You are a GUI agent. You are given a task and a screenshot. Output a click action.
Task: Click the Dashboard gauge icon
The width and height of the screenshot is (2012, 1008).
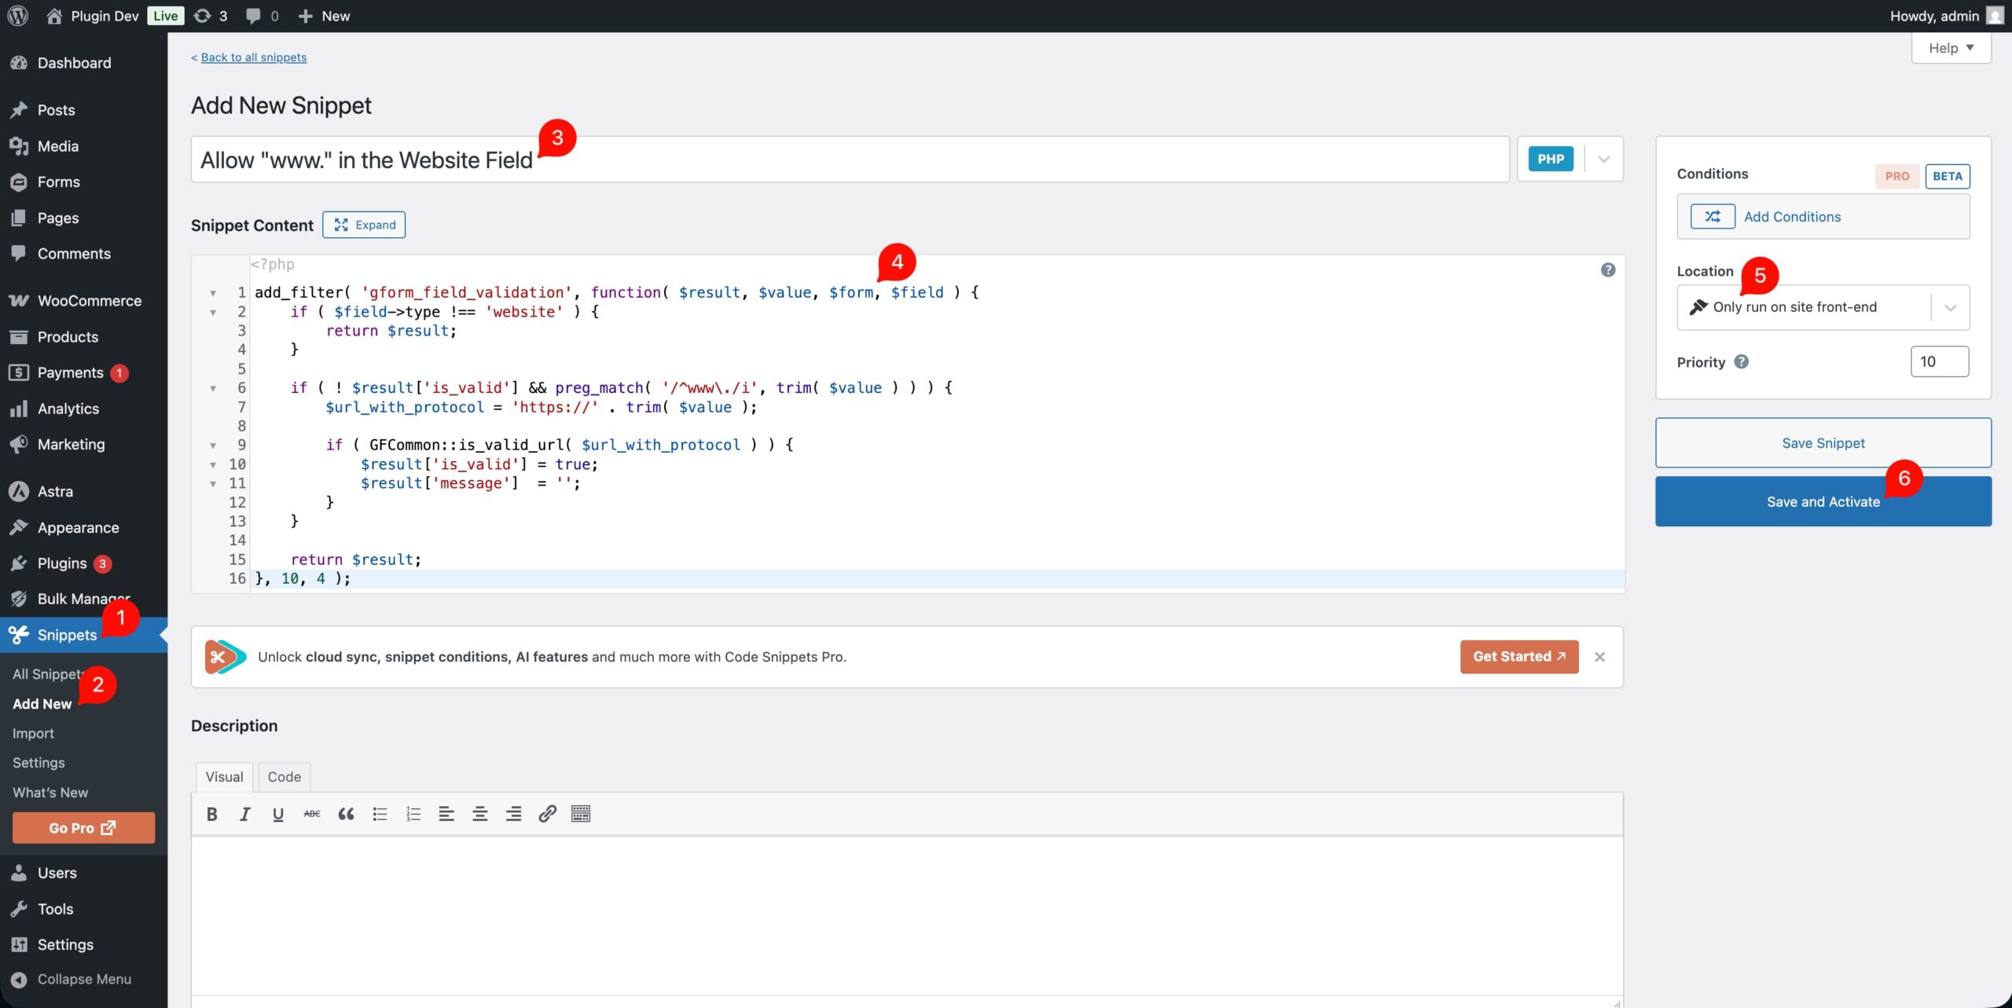(x=19, y=63)
